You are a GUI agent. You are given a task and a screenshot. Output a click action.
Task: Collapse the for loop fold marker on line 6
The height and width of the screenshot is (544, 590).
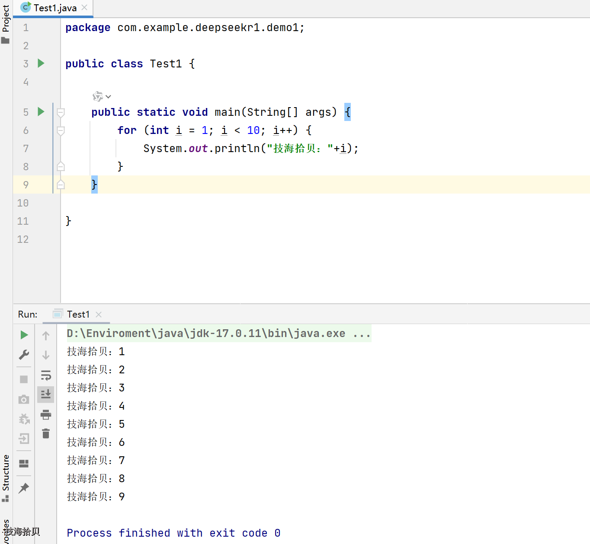pos(61,130)
